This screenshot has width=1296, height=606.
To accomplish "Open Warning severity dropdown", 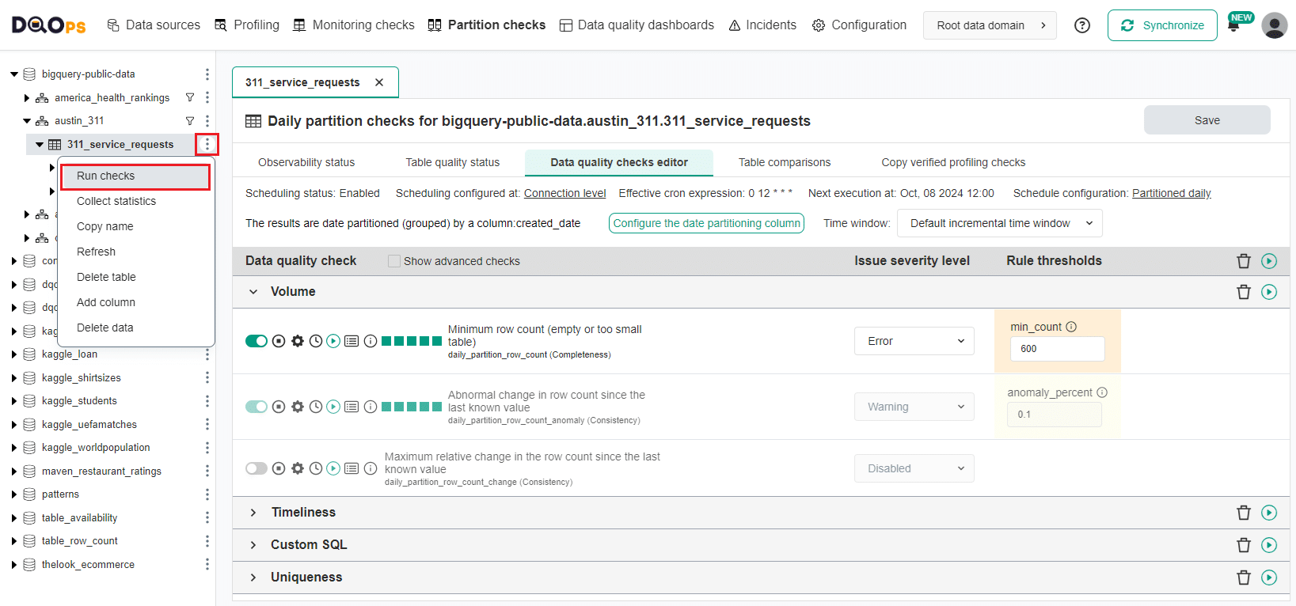I will pyautogui.click(x=914, y=407).
